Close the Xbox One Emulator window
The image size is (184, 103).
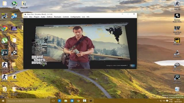134,14
